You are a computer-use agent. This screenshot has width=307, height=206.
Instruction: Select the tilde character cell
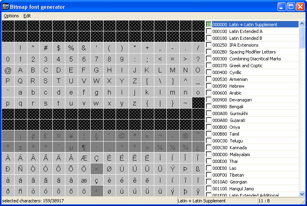(185, 103)
